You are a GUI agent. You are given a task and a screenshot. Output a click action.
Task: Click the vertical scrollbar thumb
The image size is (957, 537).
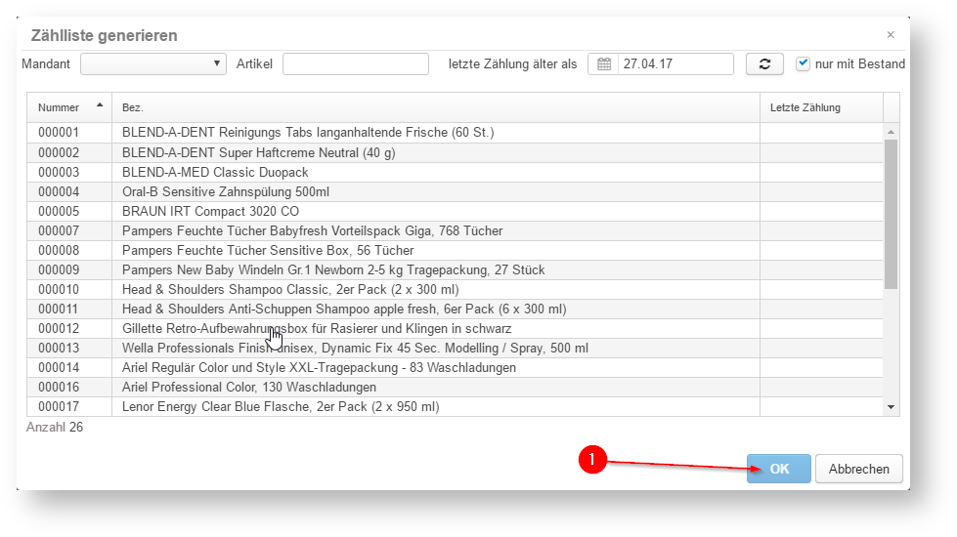coord(892,214)
